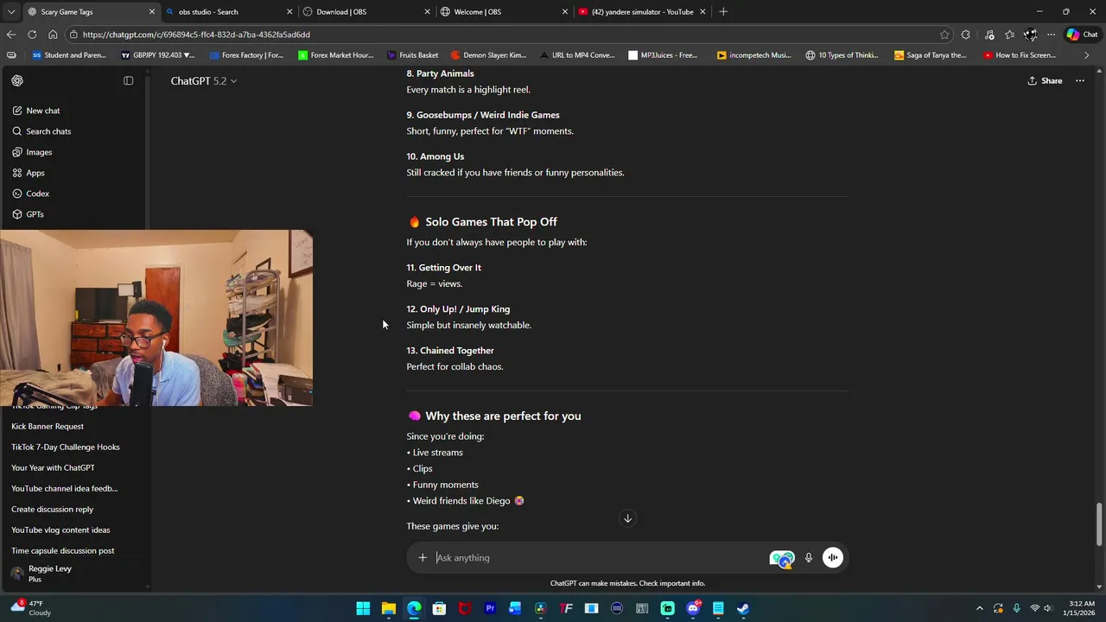Open TikTok 7-Day Challenge Hooks chat
1106x622 pixels.
66,447
